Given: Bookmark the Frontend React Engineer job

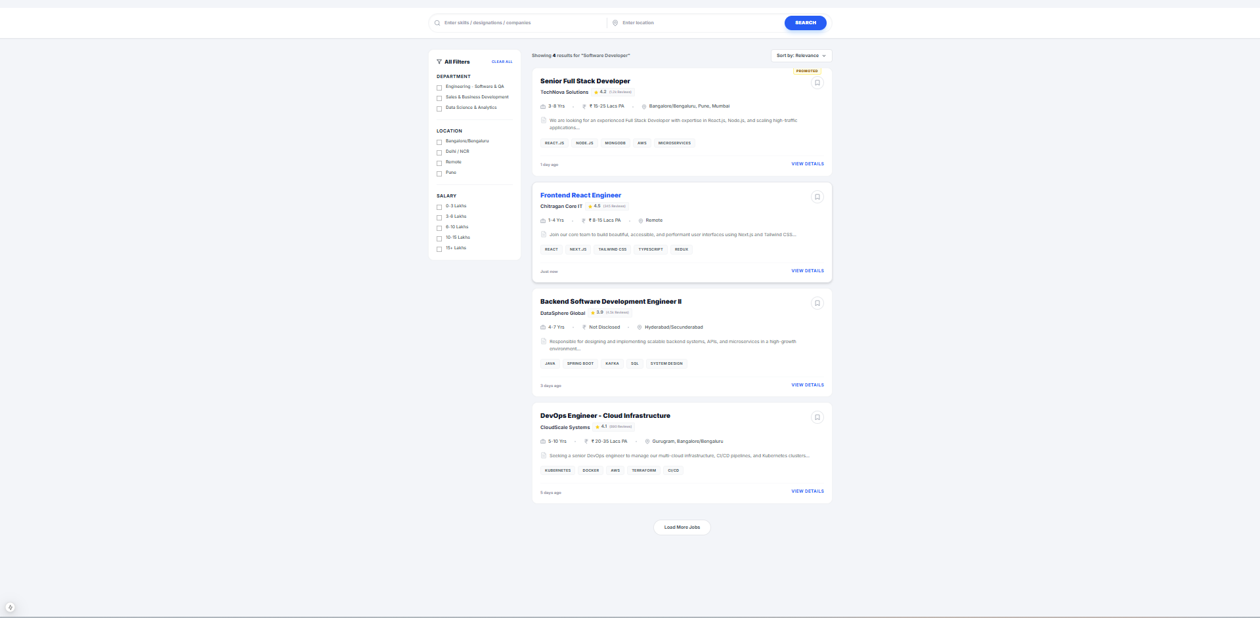Looking at the screenshot, I should pyautogui.click(x=817, y=197).
